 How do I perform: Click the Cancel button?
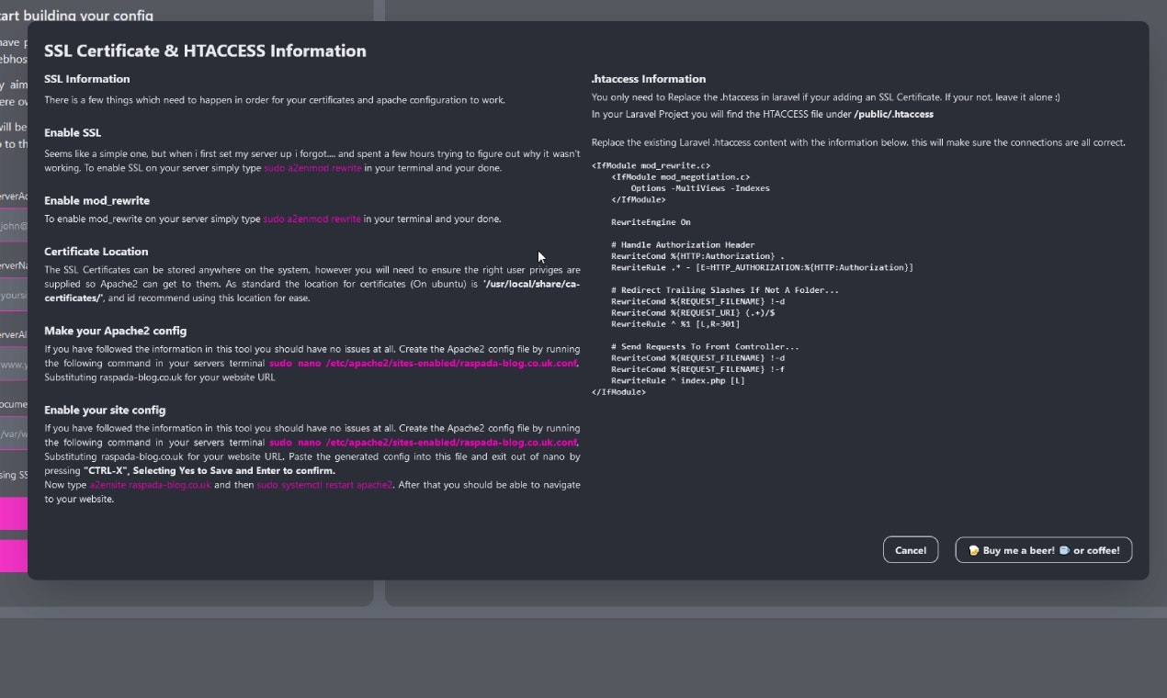910,550
